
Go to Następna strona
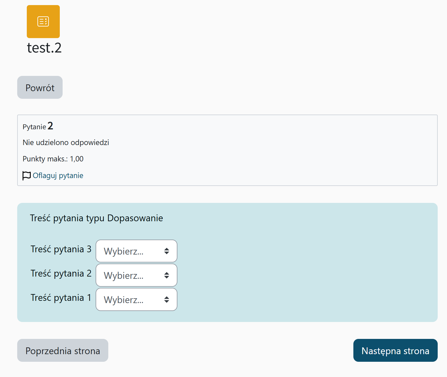click(x=395, y=350)
